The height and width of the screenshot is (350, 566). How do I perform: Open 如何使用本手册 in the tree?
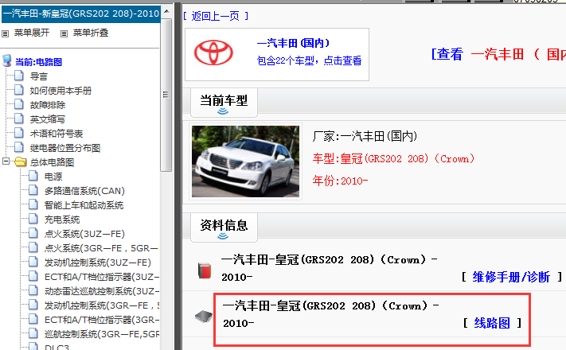pos(61,91)
